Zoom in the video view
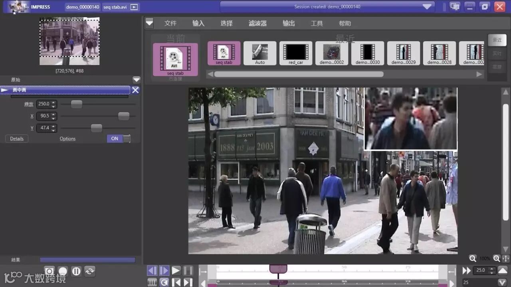Screen dimensions: 511x287 [x=497, y=258]
